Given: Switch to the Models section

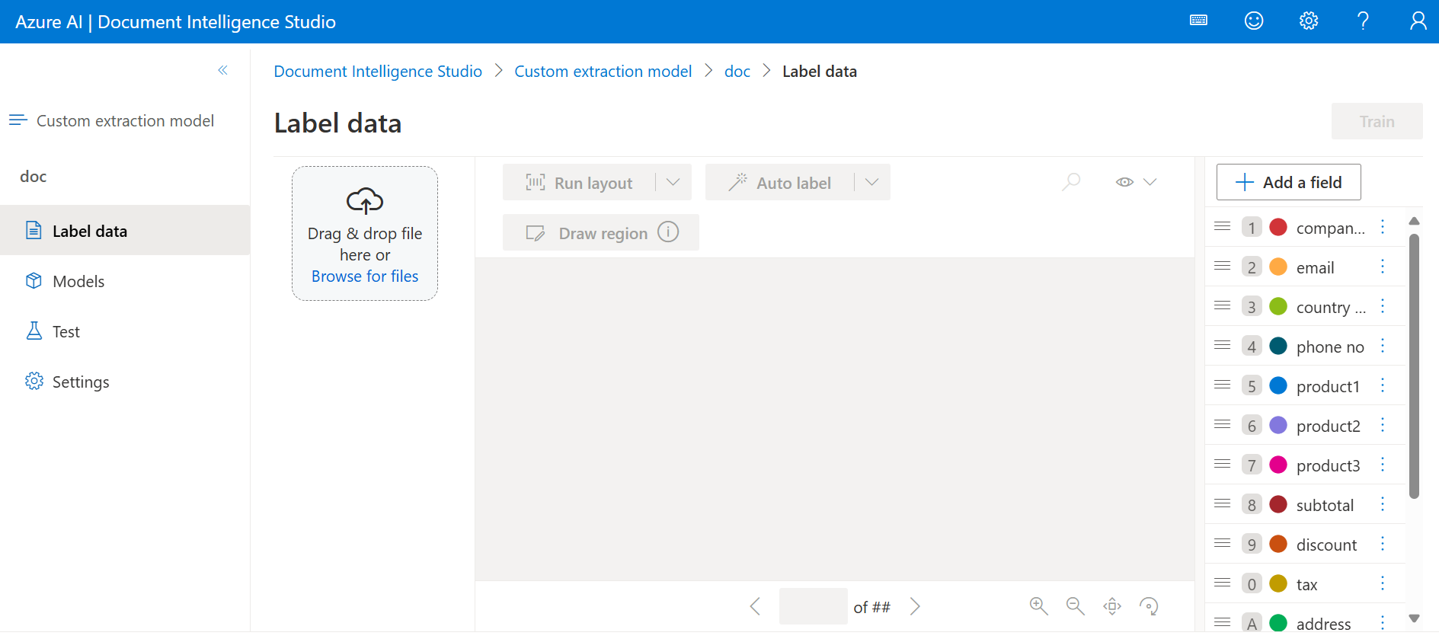Looking at the screenshot, I should tap(125, 280).
